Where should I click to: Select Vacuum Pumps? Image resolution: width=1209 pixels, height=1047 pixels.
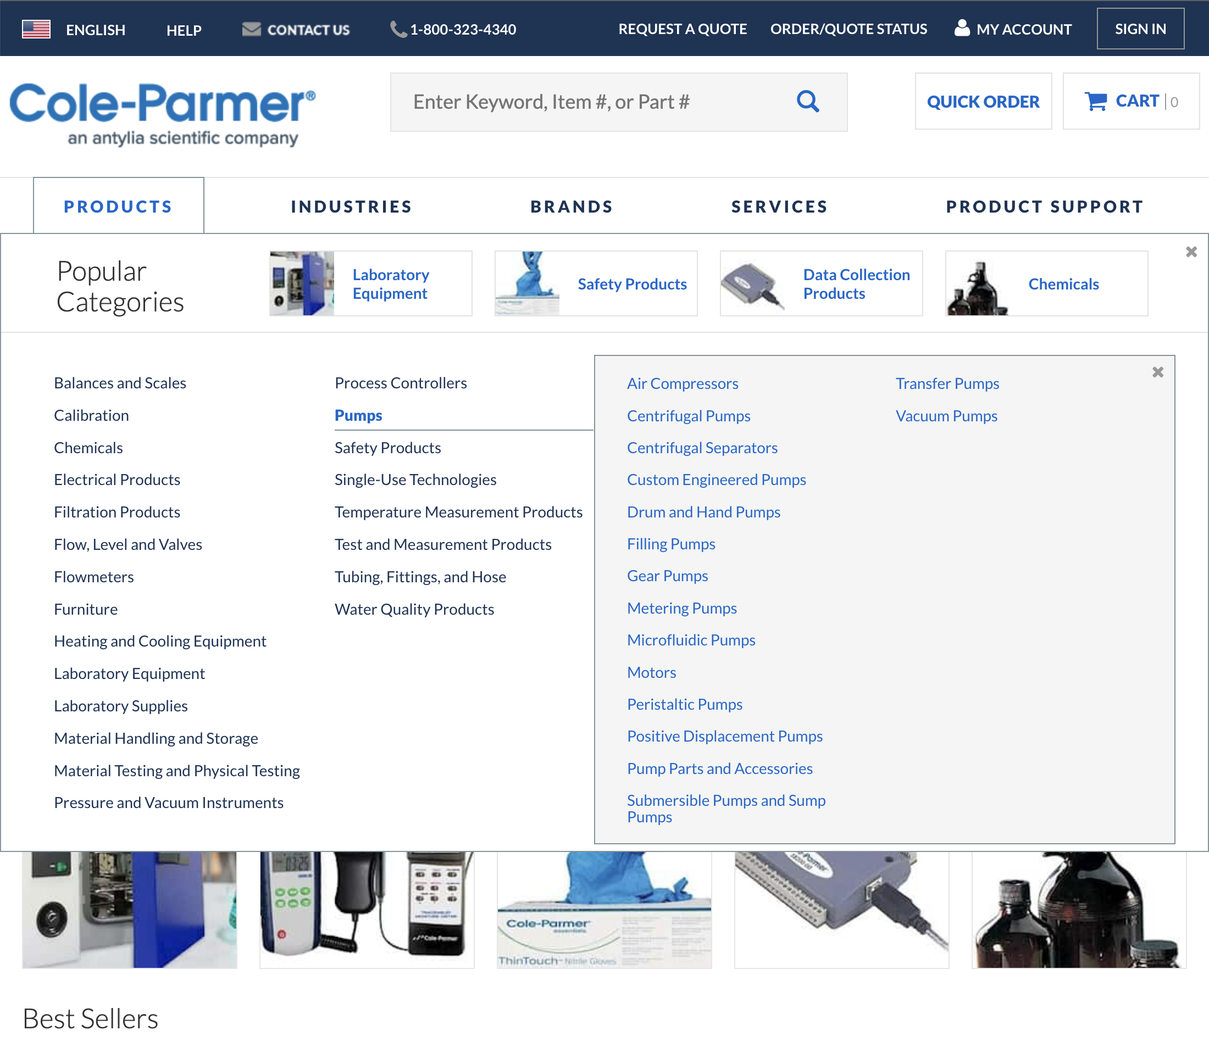point(946,416)
